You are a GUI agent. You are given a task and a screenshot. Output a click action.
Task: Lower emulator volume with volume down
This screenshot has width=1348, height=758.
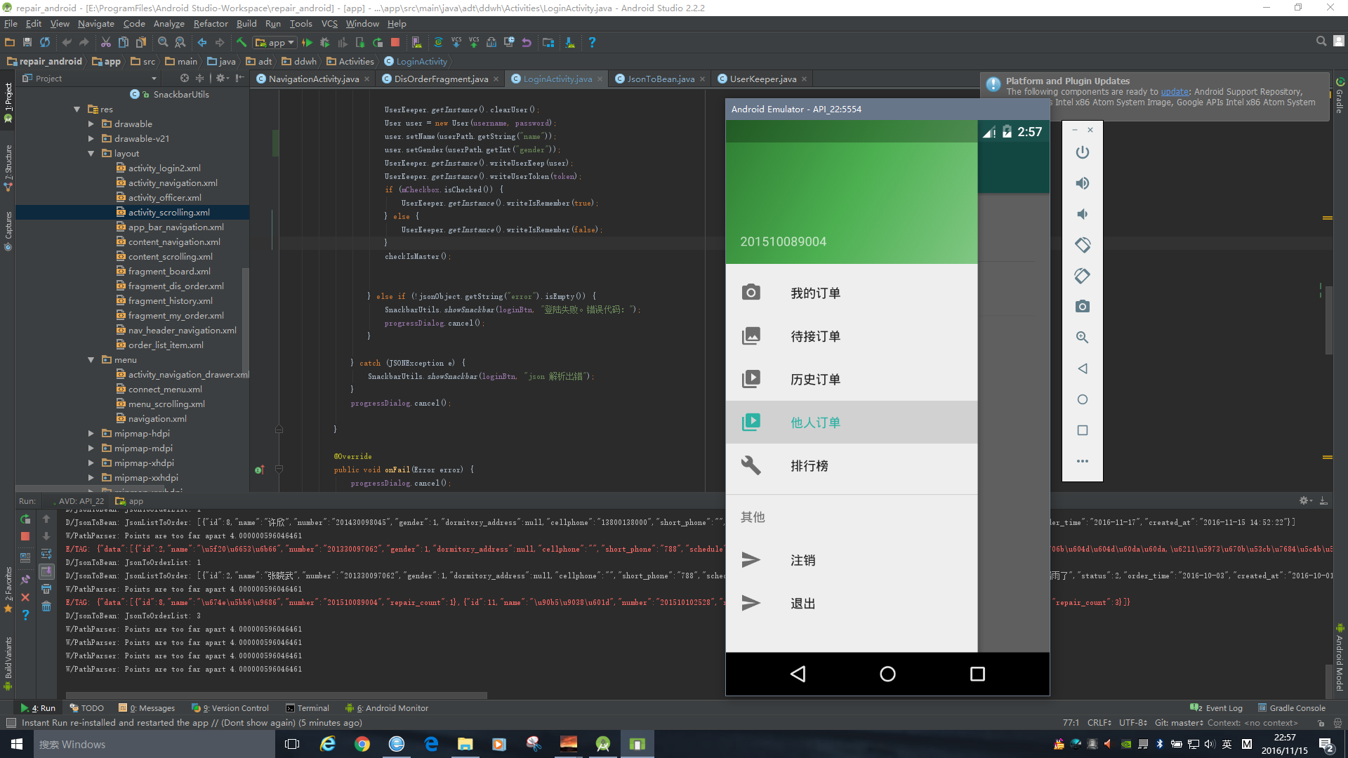click(1082, 214)
